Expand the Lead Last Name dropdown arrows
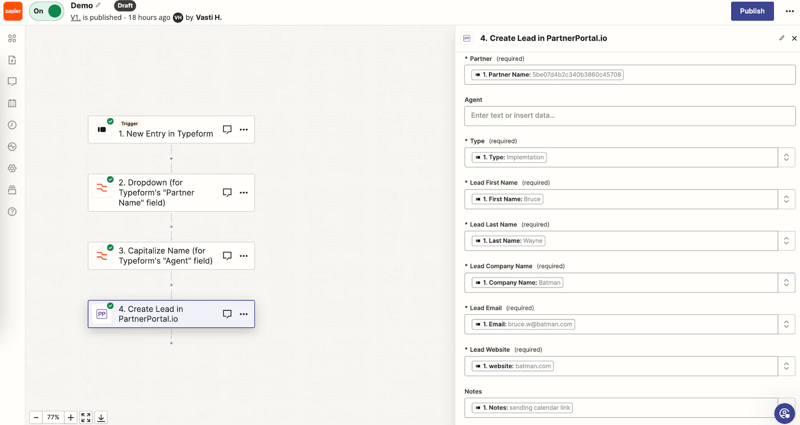Image resolution: width=800 pixels, height=425 pixels. (x=786, y=241)
